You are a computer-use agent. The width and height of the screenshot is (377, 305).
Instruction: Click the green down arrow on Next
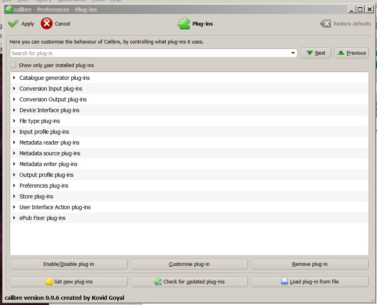click(310, 53)
